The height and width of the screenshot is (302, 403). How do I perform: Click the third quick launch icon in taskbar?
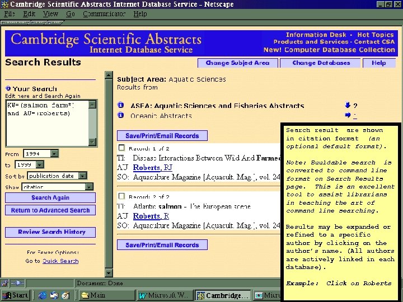pos(65,295)
